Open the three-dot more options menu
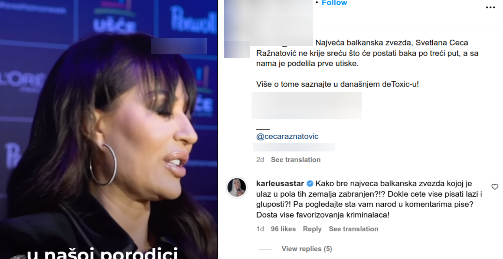Screen dimensions: 503x259 (x=490, y=7)
